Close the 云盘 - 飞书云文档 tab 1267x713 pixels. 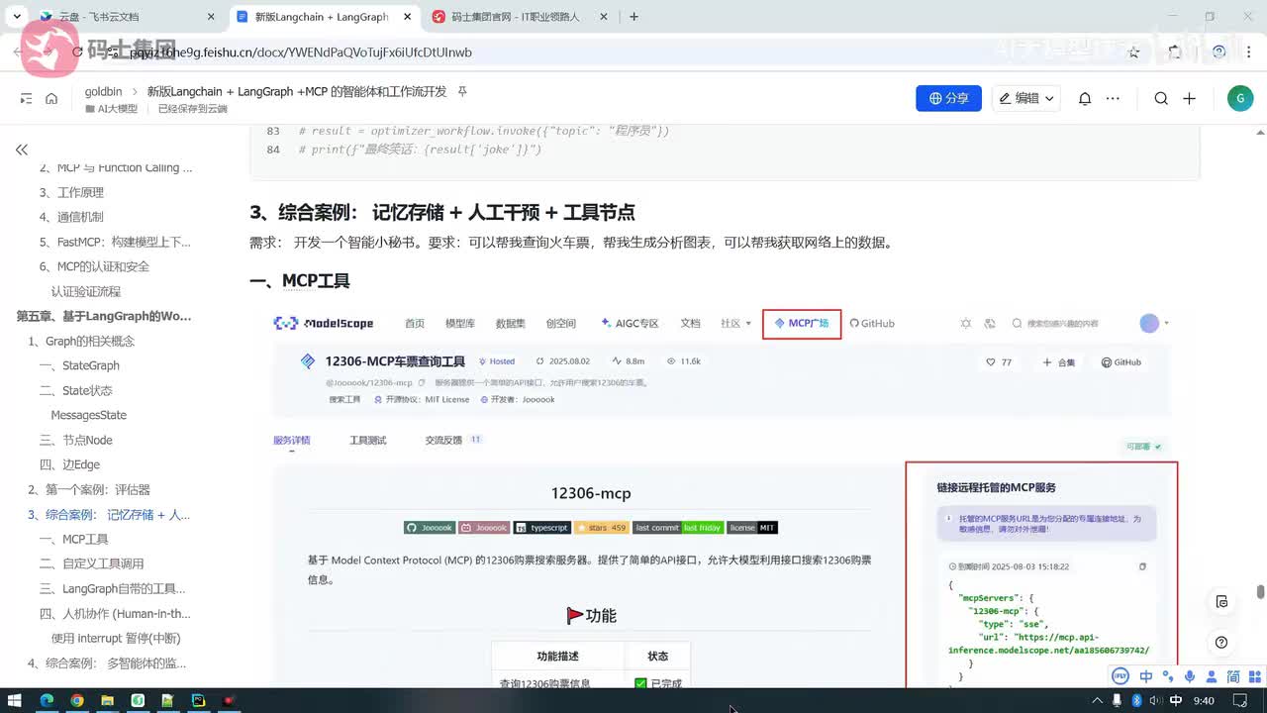pyautogui.click(x=211, y=17)
